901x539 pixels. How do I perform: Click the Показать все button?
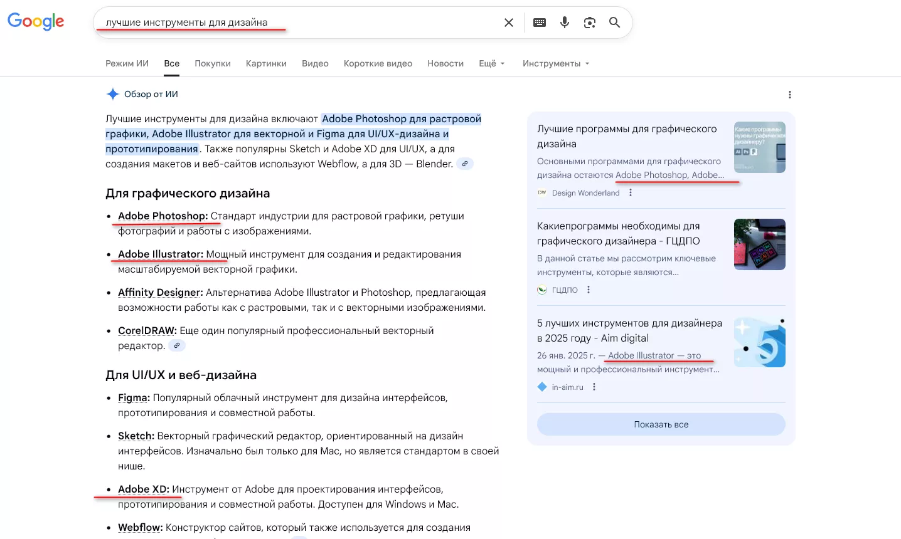pyautogui.click(x=661, y=424)
